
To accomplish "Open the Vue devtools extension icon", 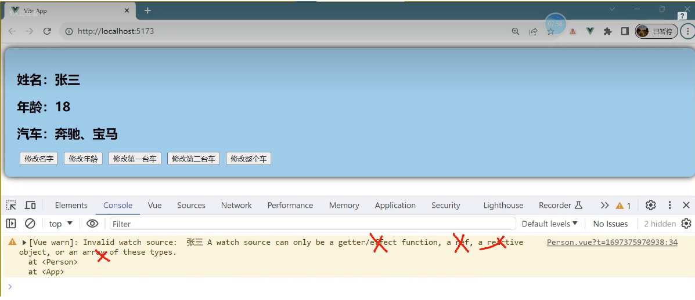I will coord(590,31).
